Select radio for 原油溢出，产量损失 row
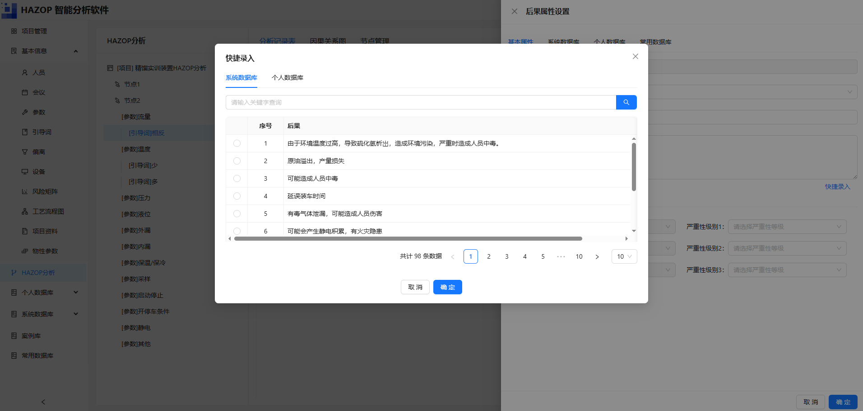The height and width of the screenshot is (411, 863). (237, 161)
